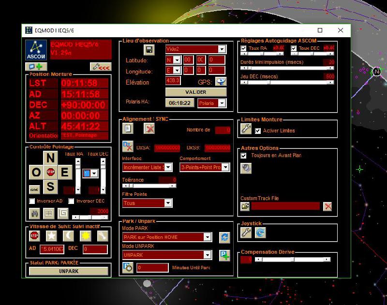Start custom tracking with comet icon
387x305 pixels.
[x=103, y=236]
